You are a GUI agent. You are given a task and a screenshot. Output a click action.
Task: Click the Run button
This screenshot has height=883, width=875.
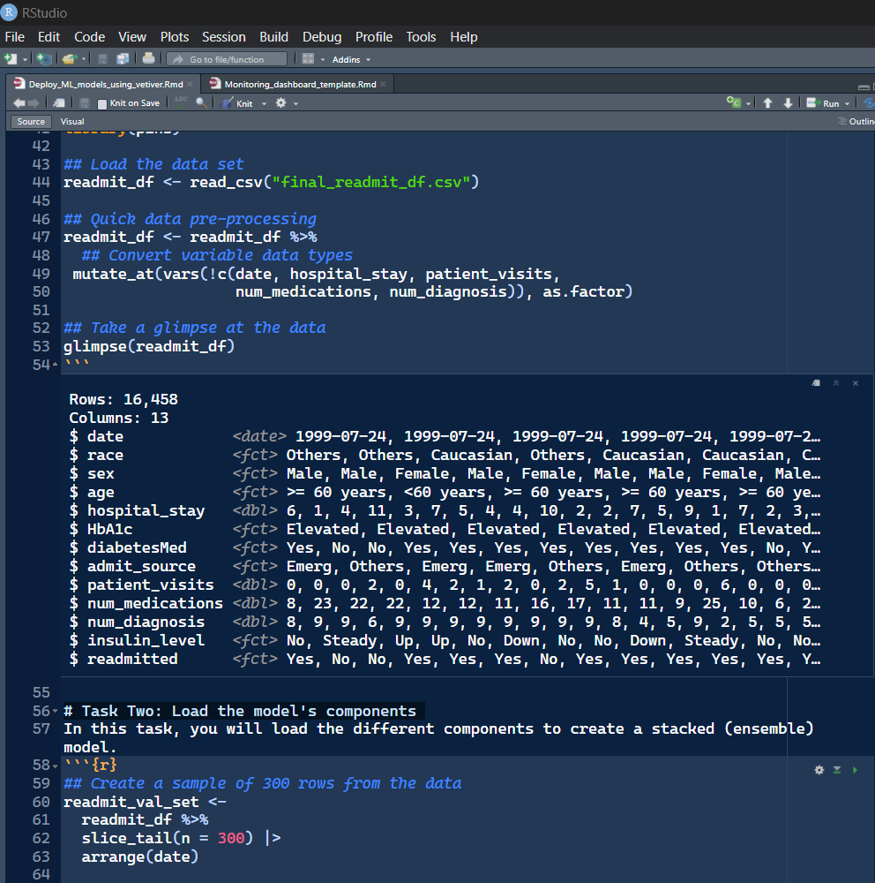pyautogui.click(x=823, y=103)
